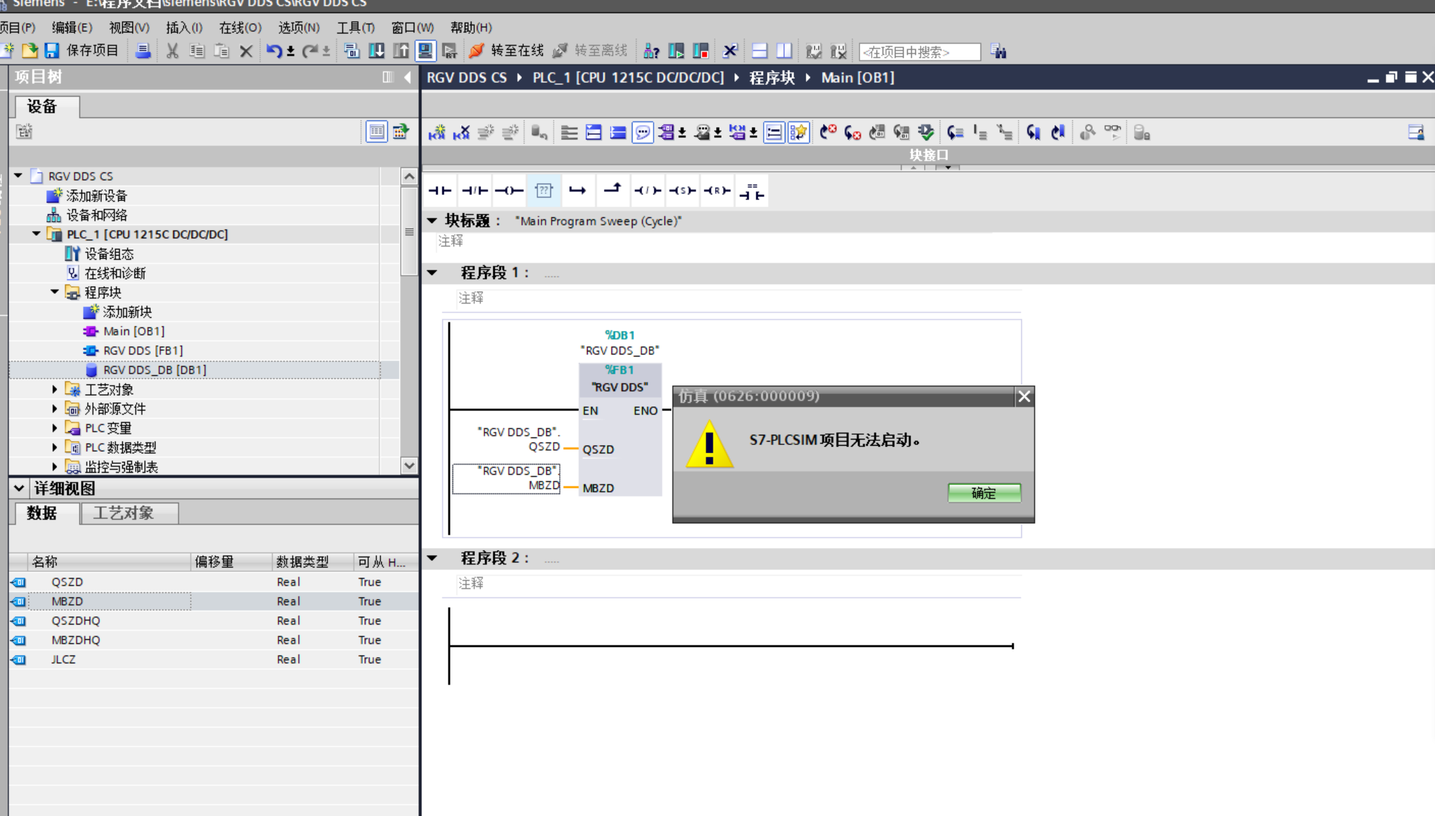Confirm the PLCSIM warning dialog
The height and width of the screenshot is (816, 1435).
pos(983,493)
